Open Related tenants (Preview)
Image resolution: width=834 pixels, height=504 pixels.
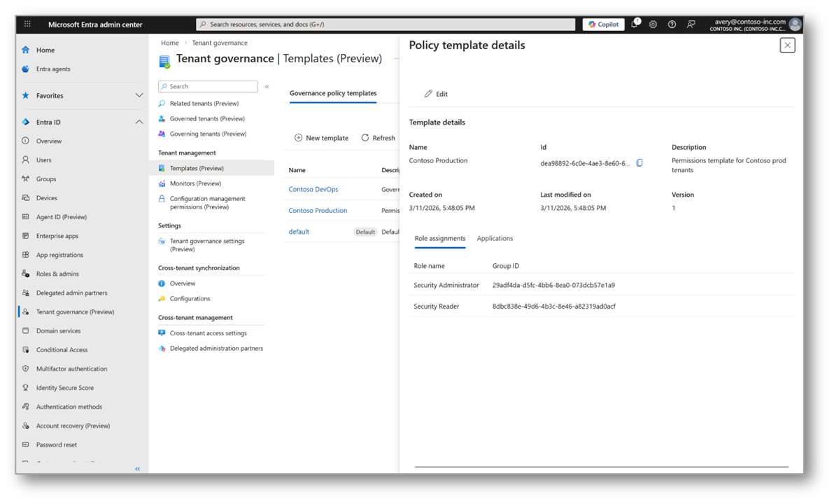(204, 104)
